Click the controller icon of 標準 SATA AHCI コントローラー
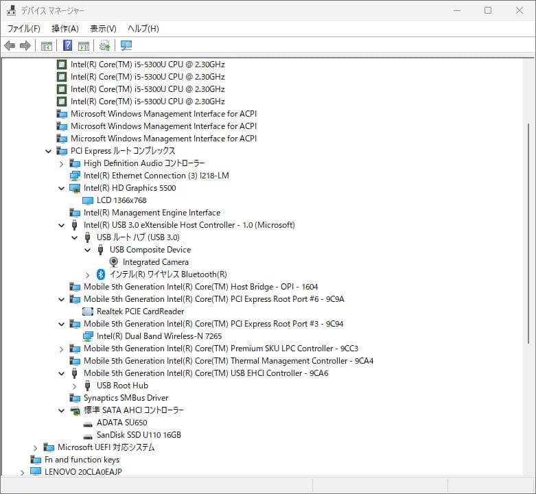The image size is (536, 494). [75, 410]
